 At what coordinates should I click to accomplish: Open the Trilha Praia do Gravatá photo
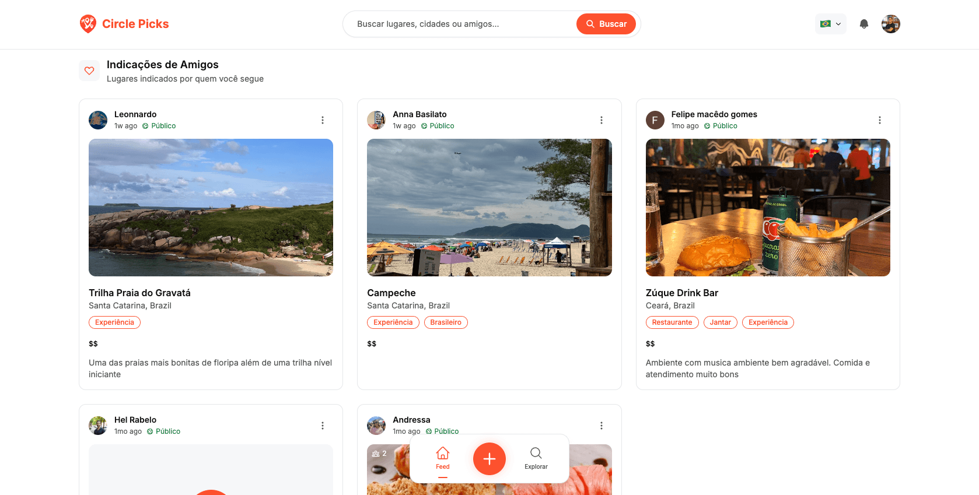[211, 208]
